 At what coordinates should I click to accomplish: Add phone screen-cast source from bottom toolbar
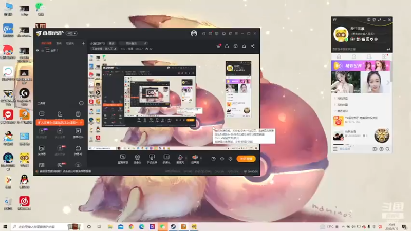coord(152,159)
